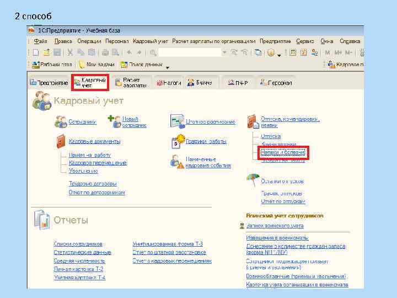Open the Операции menu

click(89, 41)
